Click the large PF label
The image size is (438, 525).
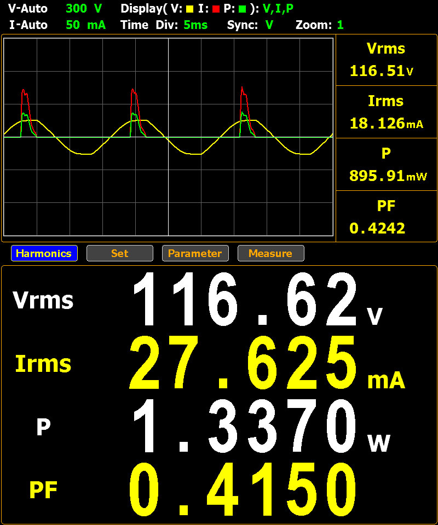click(x=43, y=490)
